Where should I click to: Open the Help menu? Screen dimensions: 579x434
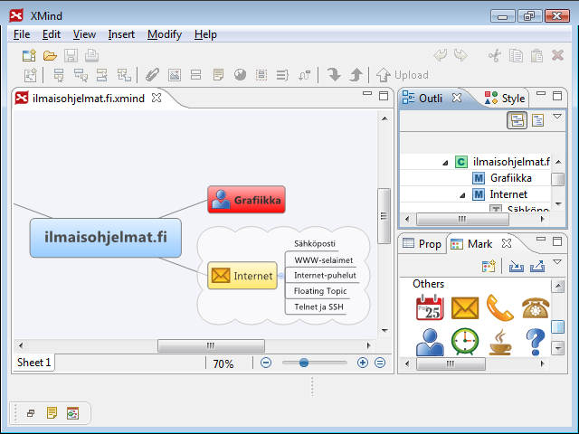tap(205, 34)
